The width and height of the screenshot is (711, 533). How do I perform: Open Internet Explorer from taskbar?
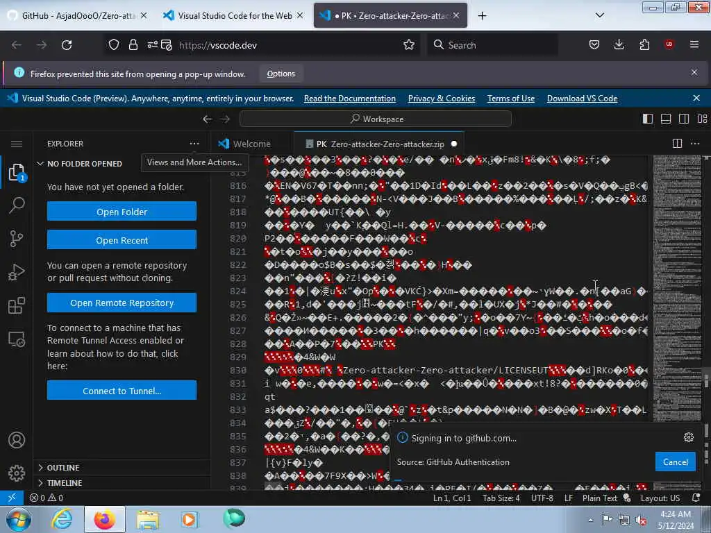(62, 520)
